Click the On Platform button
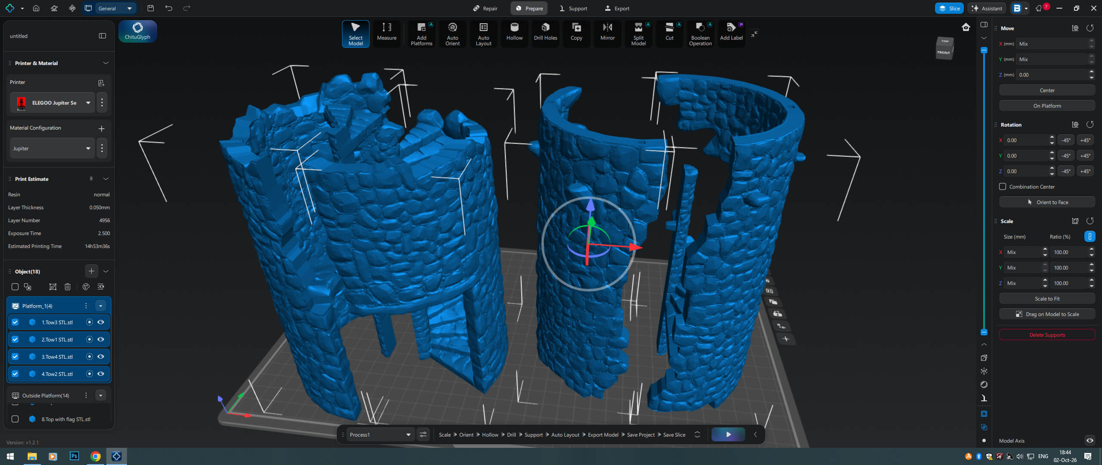This screenshot has height=465, width=1102. [x=1047, y=106]
